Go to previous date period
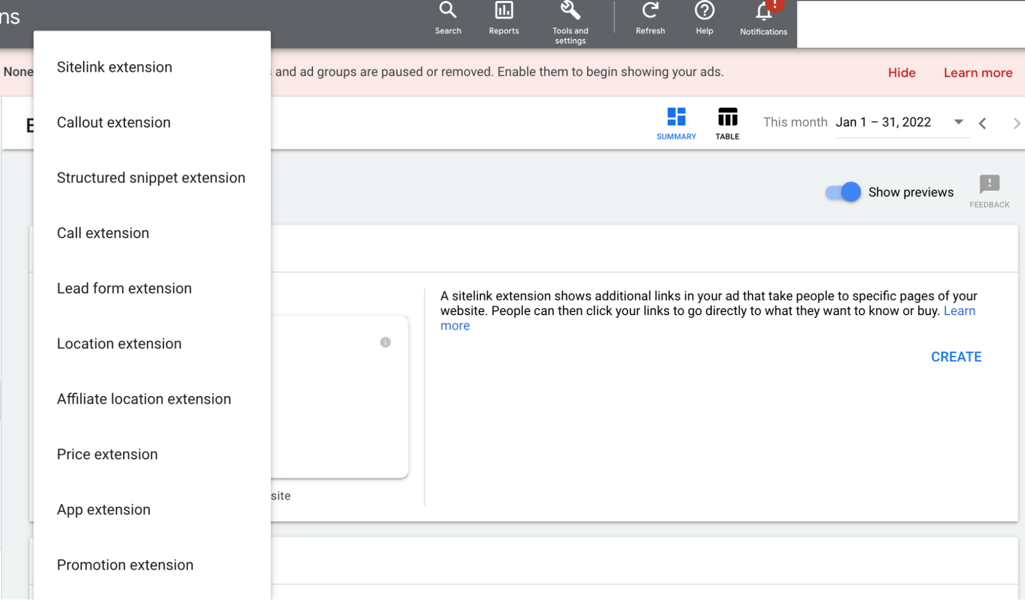The height and width of the screenshot is (600, 1025). click(982, 123)
